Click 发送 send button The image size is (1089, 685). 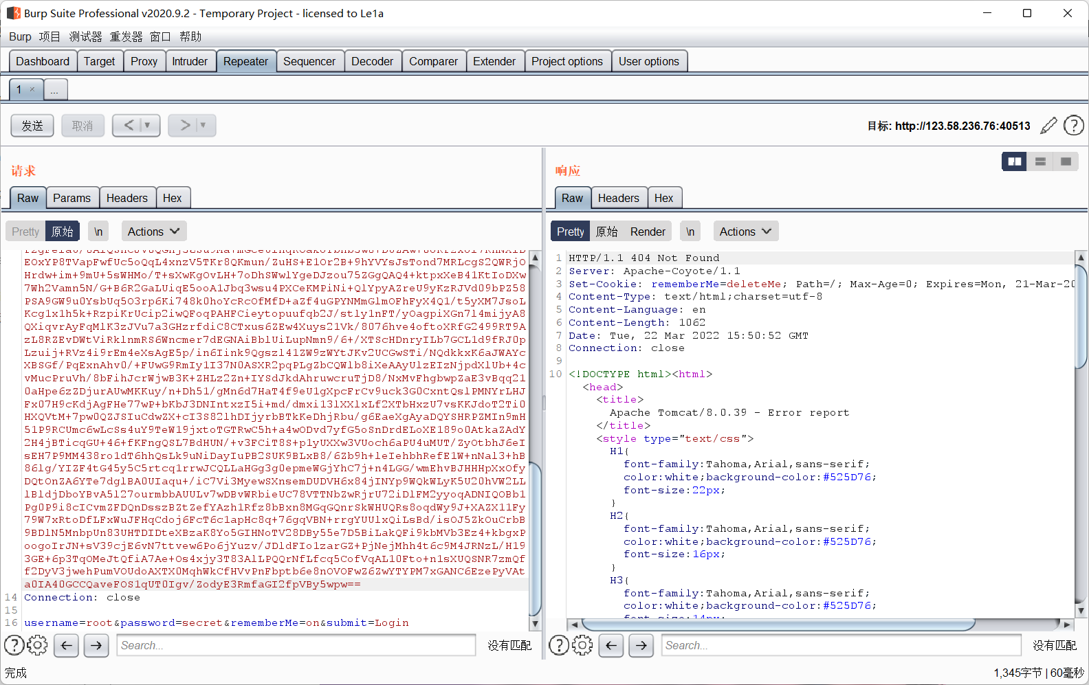32,125
